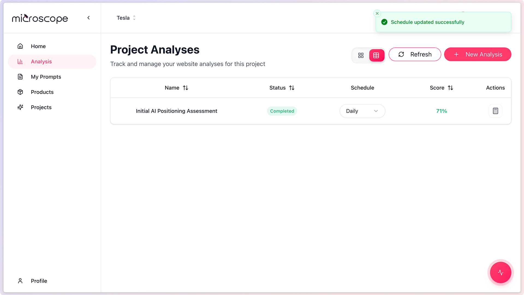Open Projects from the sidebar
524x295 pixels.
(x=41, y=107)
